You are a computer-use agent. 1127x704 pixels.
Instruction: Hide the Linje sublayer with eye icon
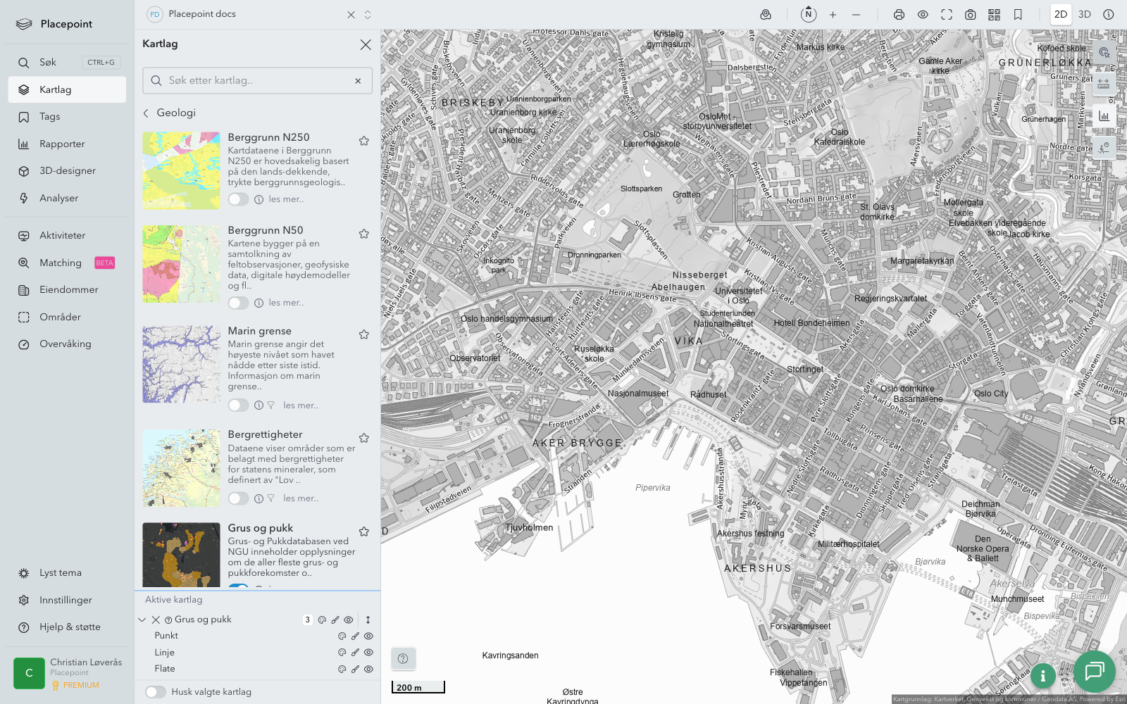[368, 653]
